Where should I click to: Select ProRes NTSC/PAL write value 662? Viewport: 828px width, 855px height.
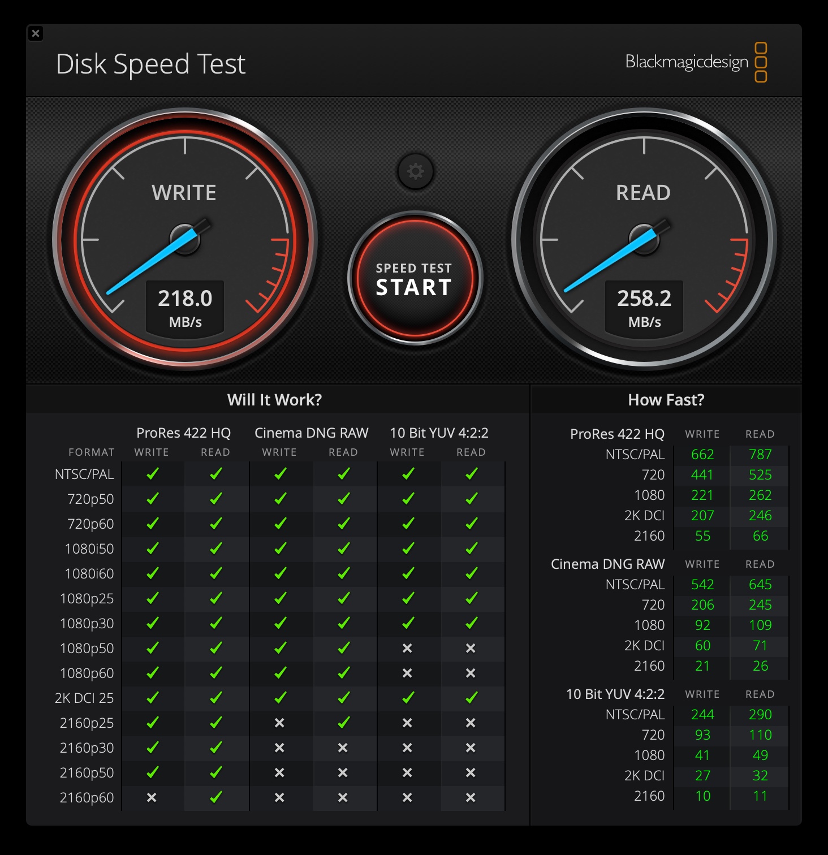[702, 455]
